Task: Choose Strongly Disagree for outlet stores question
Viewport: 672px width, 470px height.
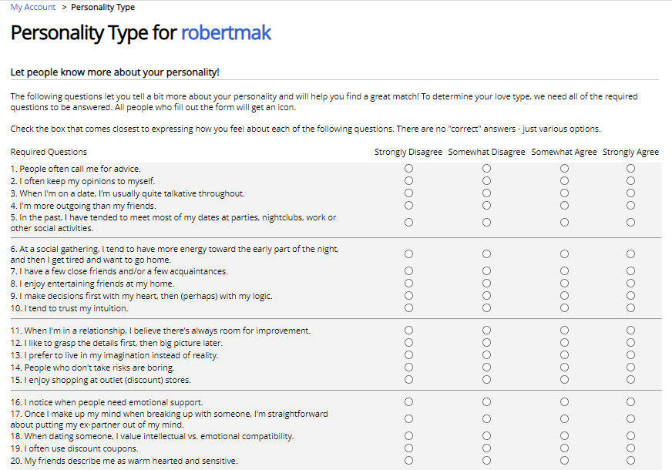Action: point(409,380)
